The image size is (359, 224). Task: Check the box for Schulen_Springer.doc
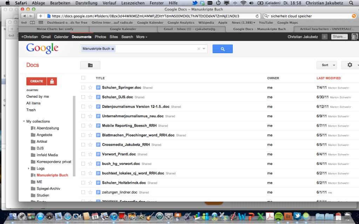coord(83,87)
